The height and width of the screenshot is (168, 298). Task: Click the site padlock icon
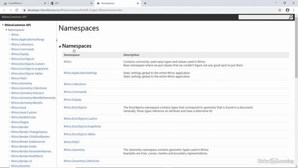(x=24, y=10)
